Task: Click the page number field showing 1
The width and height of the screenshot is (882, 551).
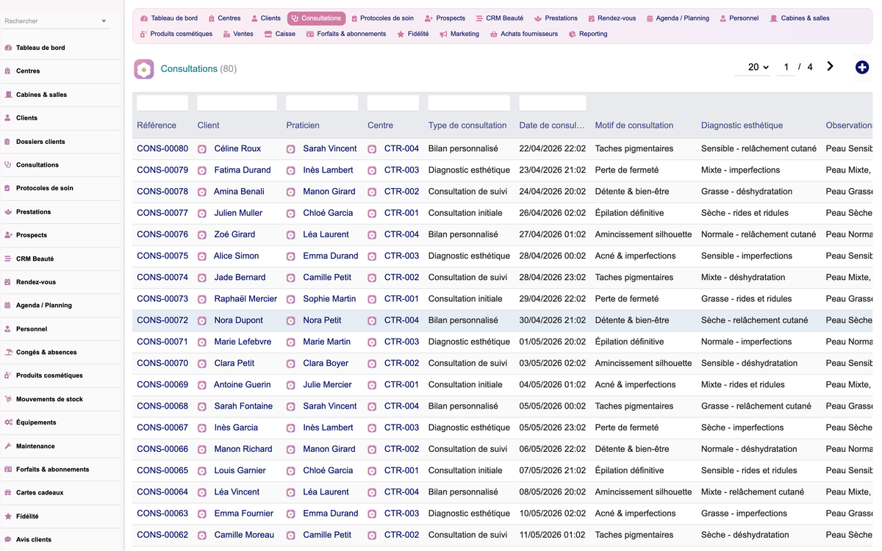Action: 786,67
